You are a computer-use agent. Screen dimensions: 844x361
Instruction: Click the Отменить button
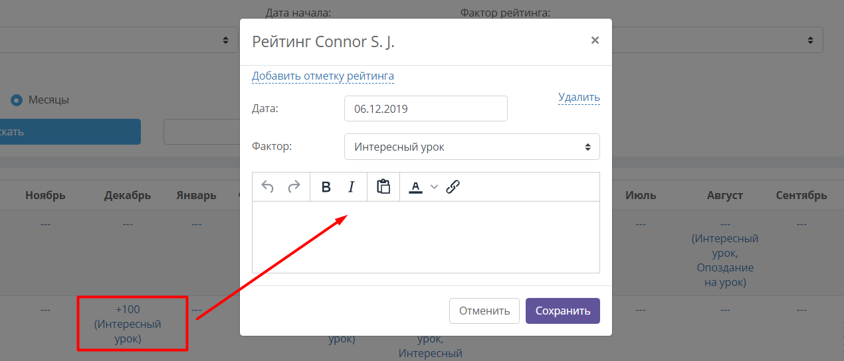484,311
